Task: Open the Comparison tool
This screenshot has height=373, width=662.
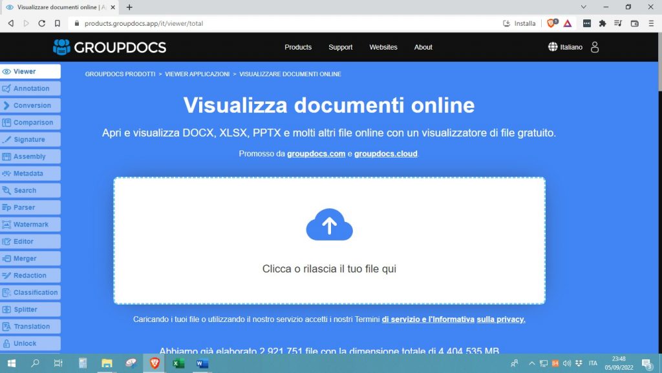Action: click(30, 122)
